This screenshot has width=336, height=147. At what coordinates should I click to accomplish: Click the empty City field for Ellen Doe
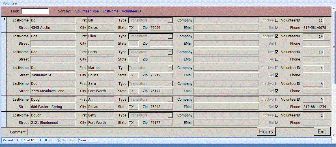coord(101,44)
